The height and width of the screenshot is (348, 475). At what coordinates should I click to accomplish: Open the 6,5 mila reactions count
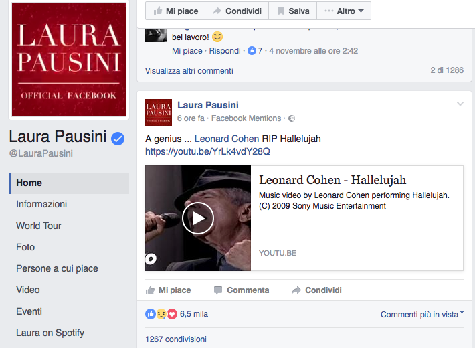coord(194,314)
